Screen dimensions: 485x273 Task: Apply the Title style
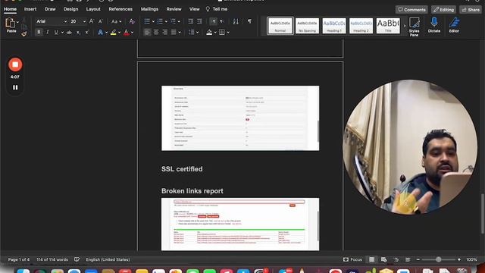388,26
